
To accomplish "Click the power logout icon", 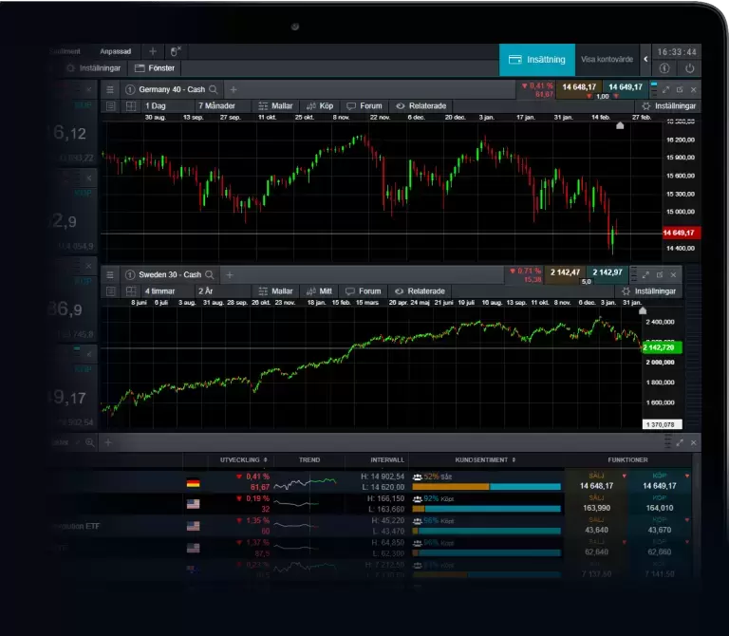I will tap(689, 68).
